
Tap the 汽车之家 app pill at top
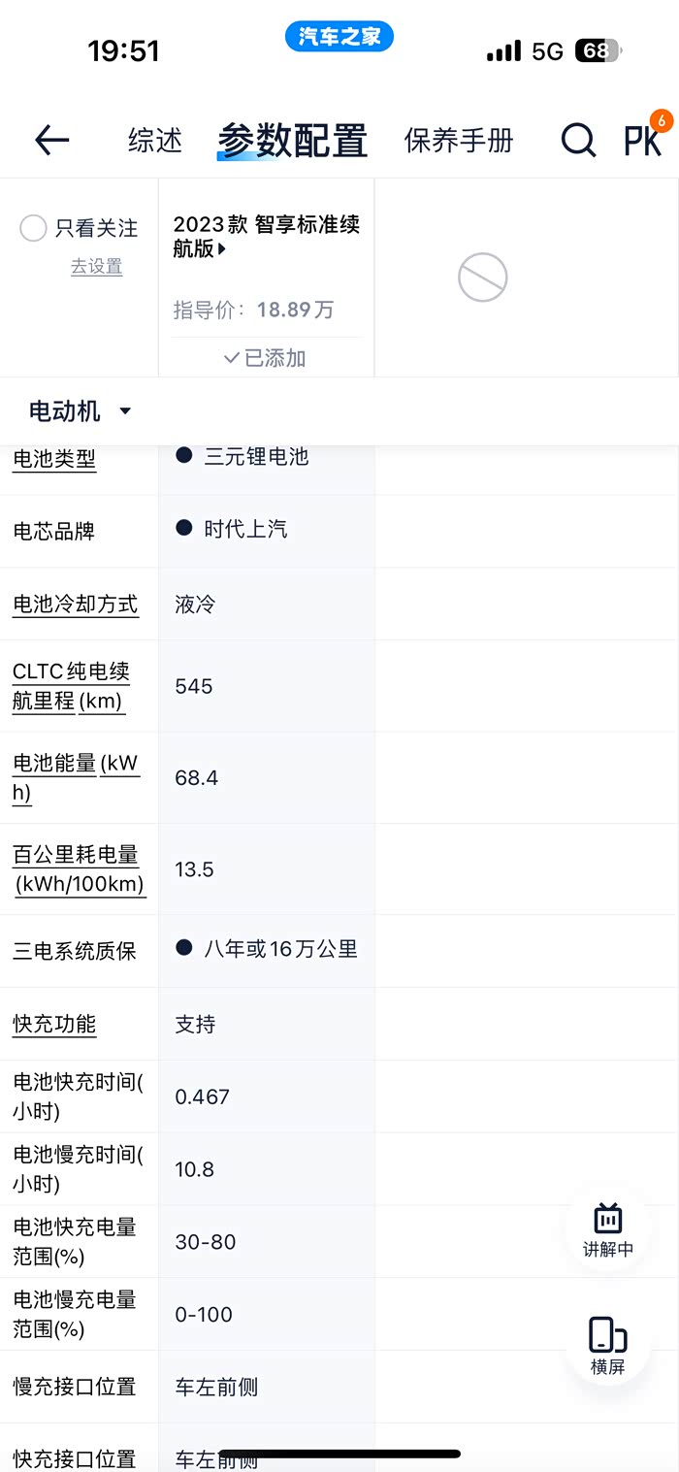coord(339,37)
